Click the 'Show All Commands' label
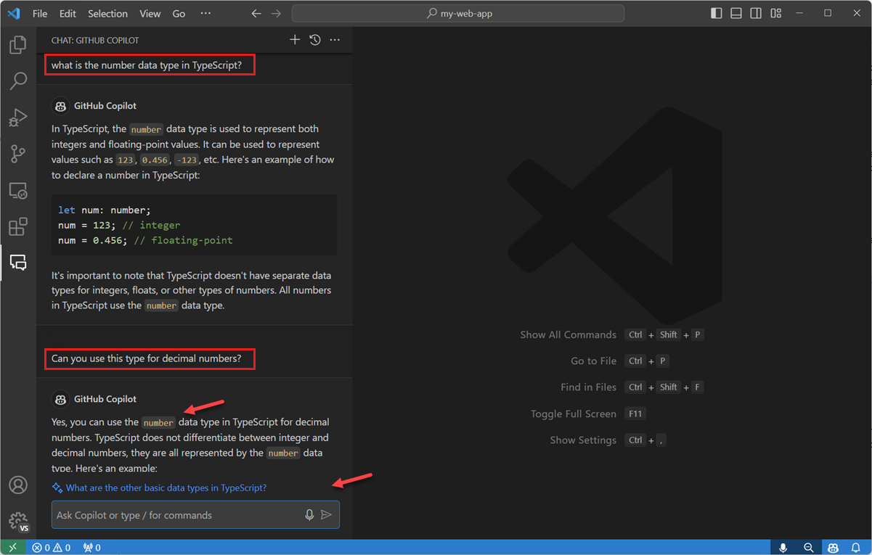The height and width of the screenshot is (555, 872). click(x=568, y=334)
